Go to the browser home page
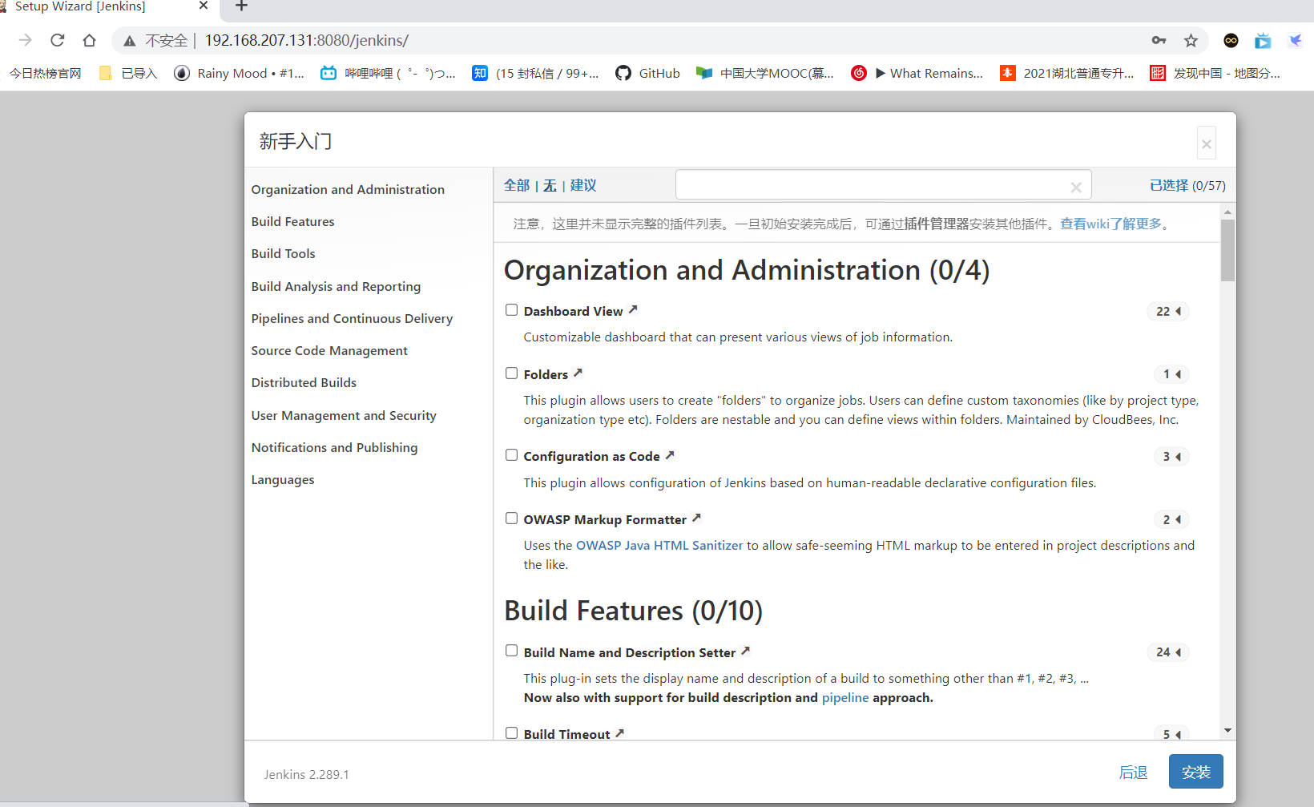The image size is (1314, 807). [89, 40]
